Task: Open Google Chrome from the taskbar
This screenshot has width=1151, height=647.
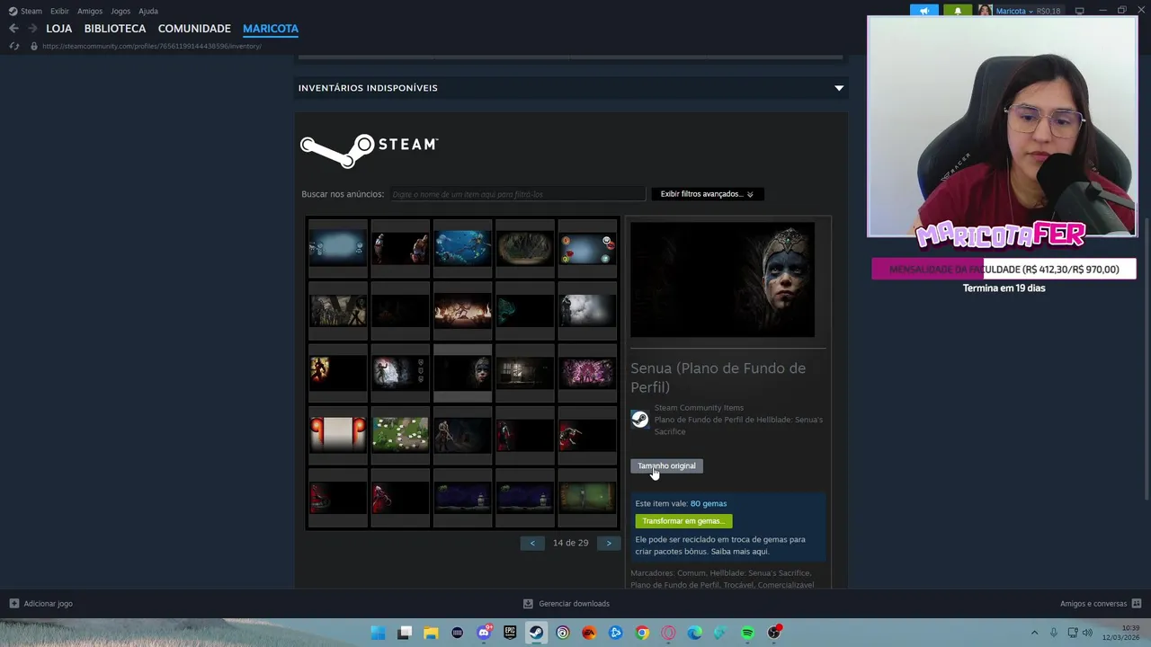Action: 642,633
